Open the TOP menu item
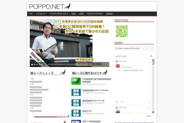This screenshot has width=184, height=123. point(31,14)
